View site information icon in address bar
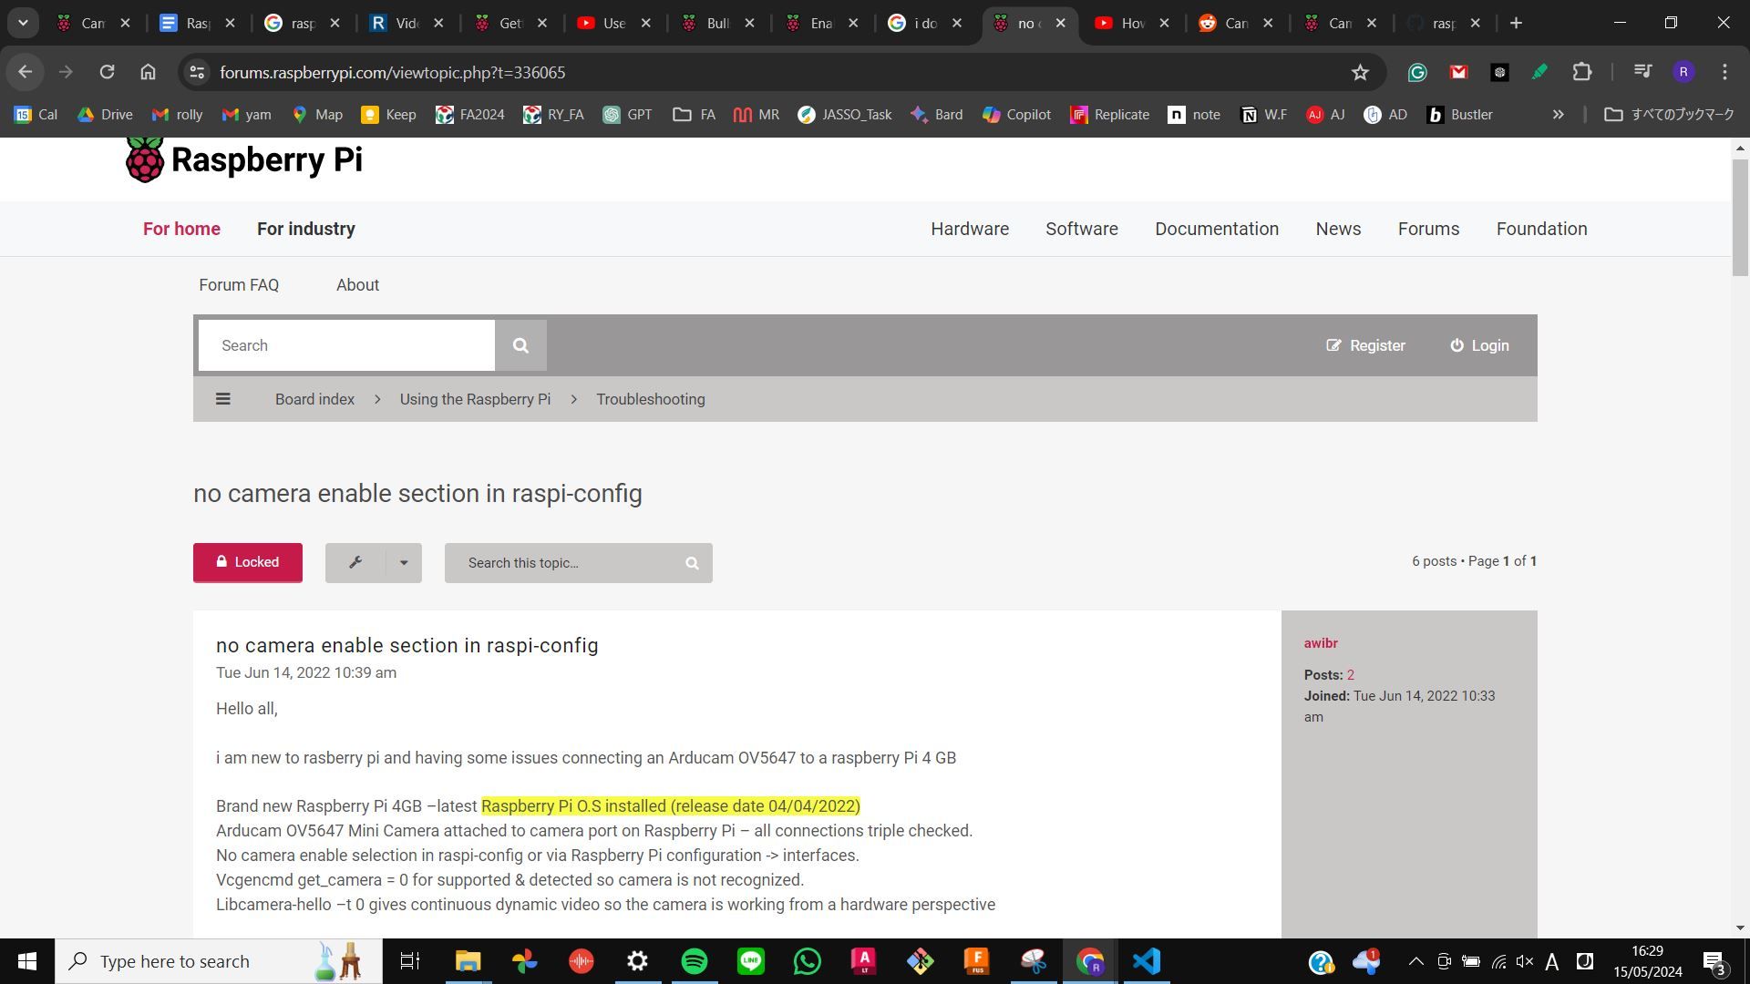 pos(196,72)
